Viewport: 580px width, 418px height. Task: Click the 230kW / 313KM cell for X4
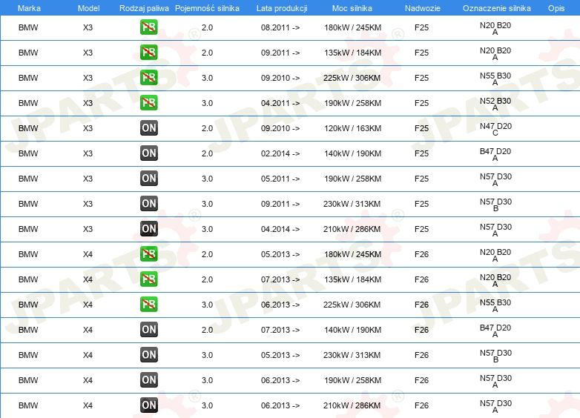(x=352, y=355)
